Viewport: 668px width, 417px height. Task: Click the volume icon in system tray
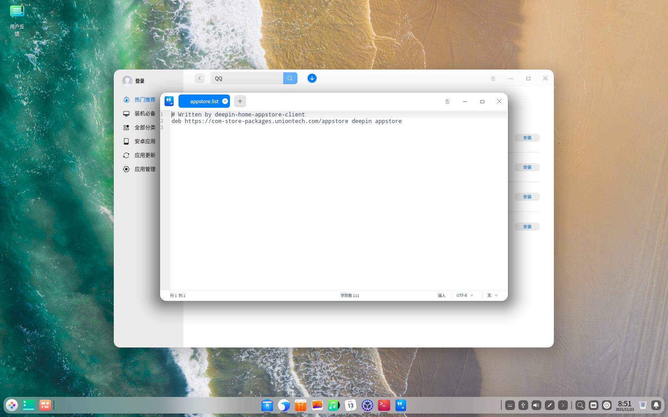(536, 405)
